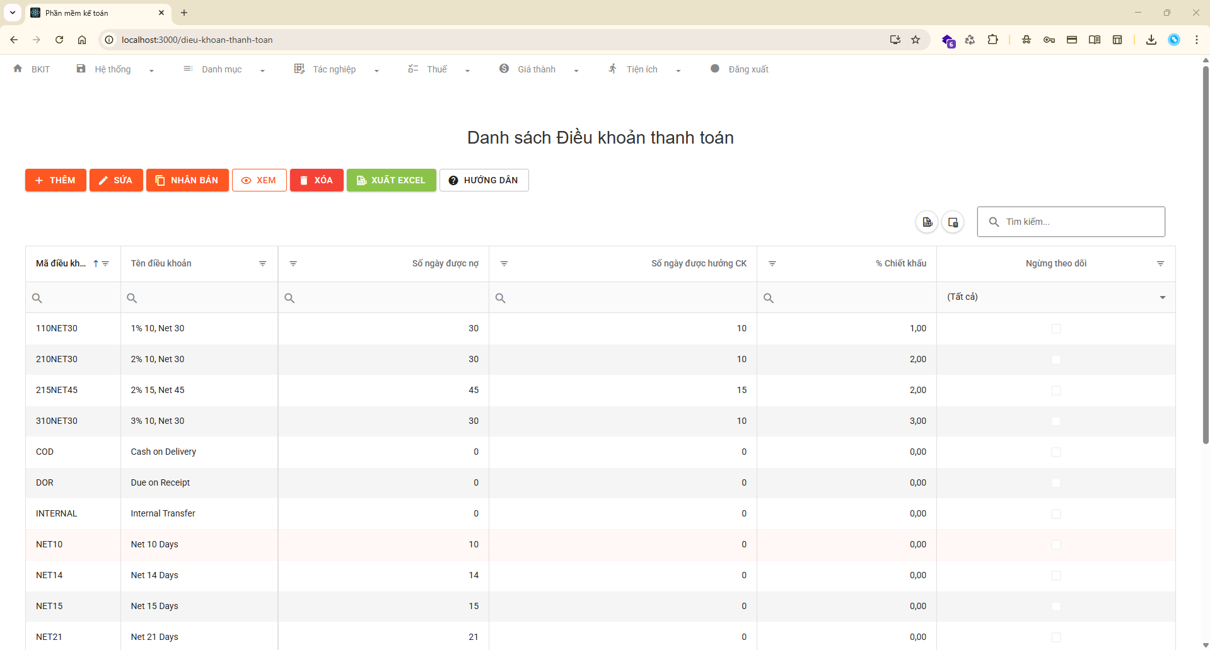Open the Thuế menu

point(437,69)
